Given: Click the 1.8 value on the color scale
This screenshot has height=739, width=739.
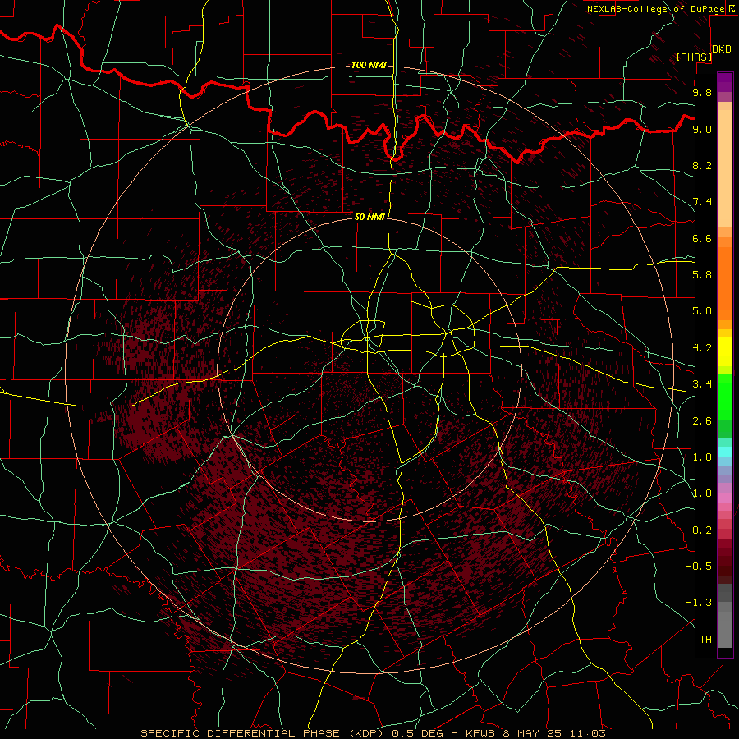Looking at the screenshot, I should (702, 457).
